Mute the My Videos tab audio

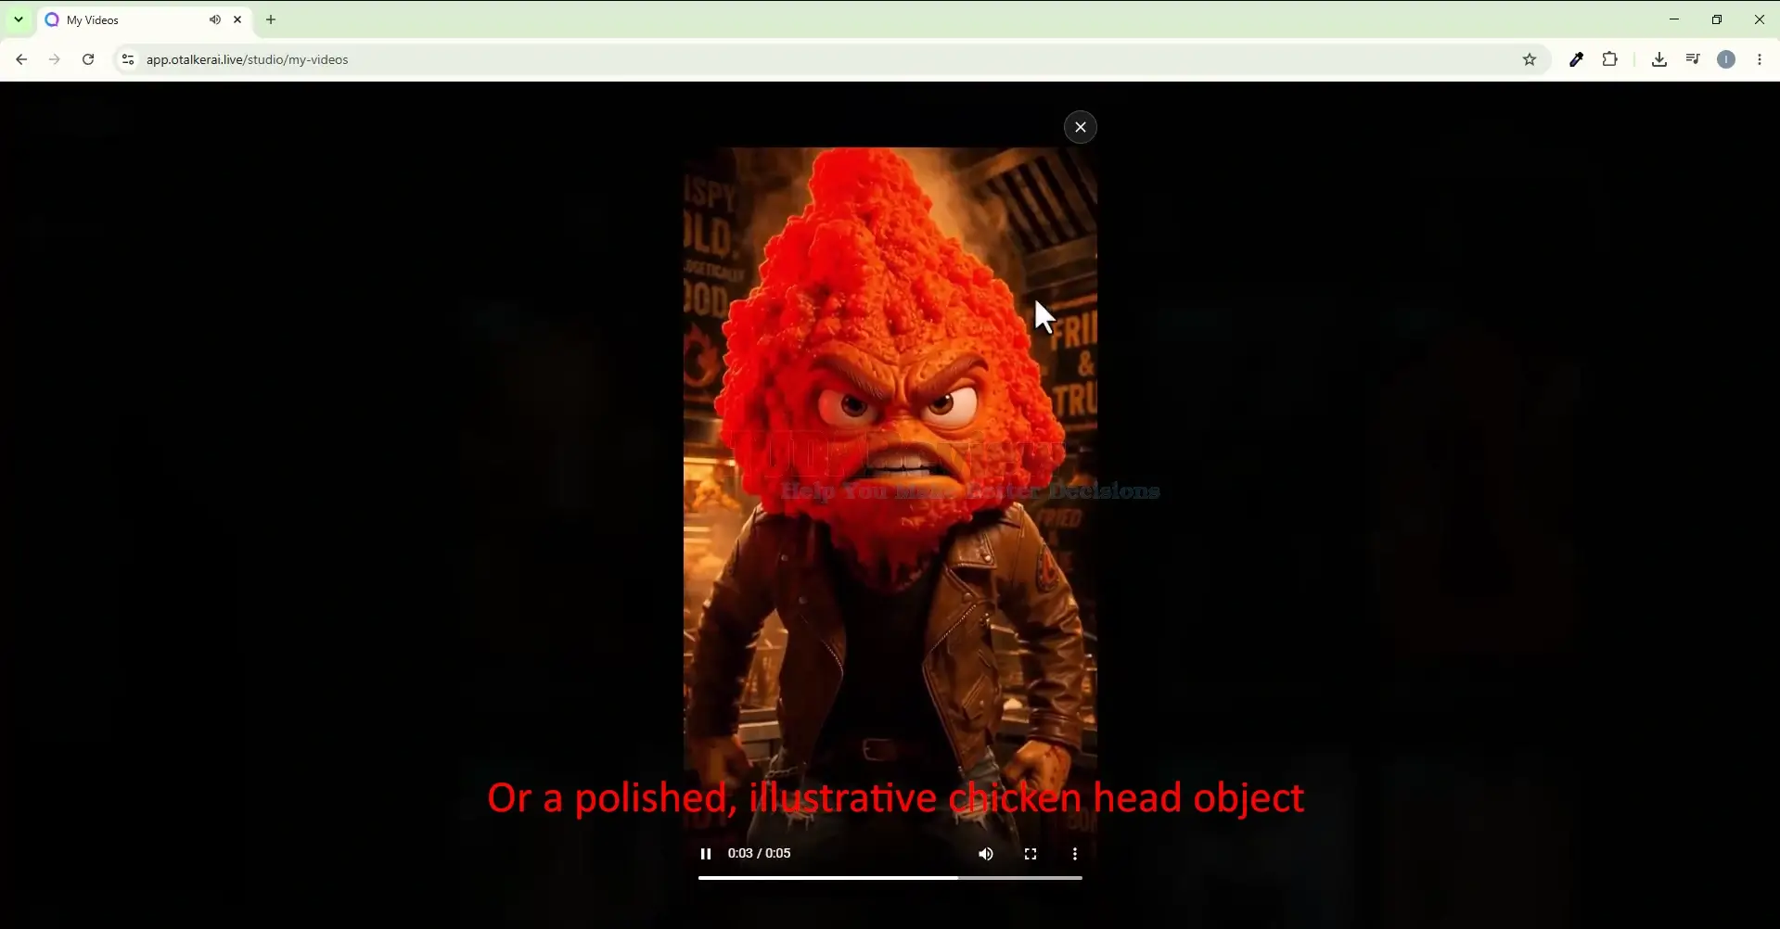215,19
